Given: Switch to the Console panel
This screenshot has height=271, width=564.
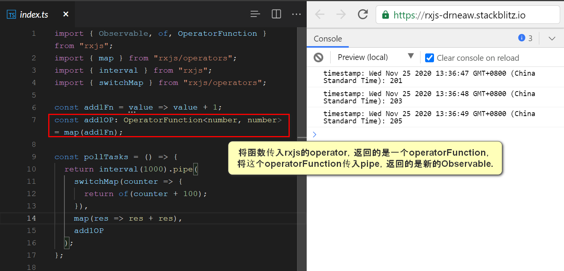Looking at the screenshot, I should (328, 38).
